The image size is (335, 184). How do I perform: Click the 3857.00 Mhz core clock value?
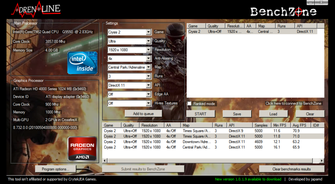point(55,42)
